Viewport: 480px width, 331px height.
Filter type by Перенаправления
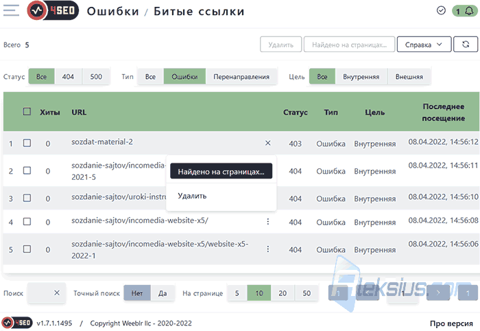[241, 77]
